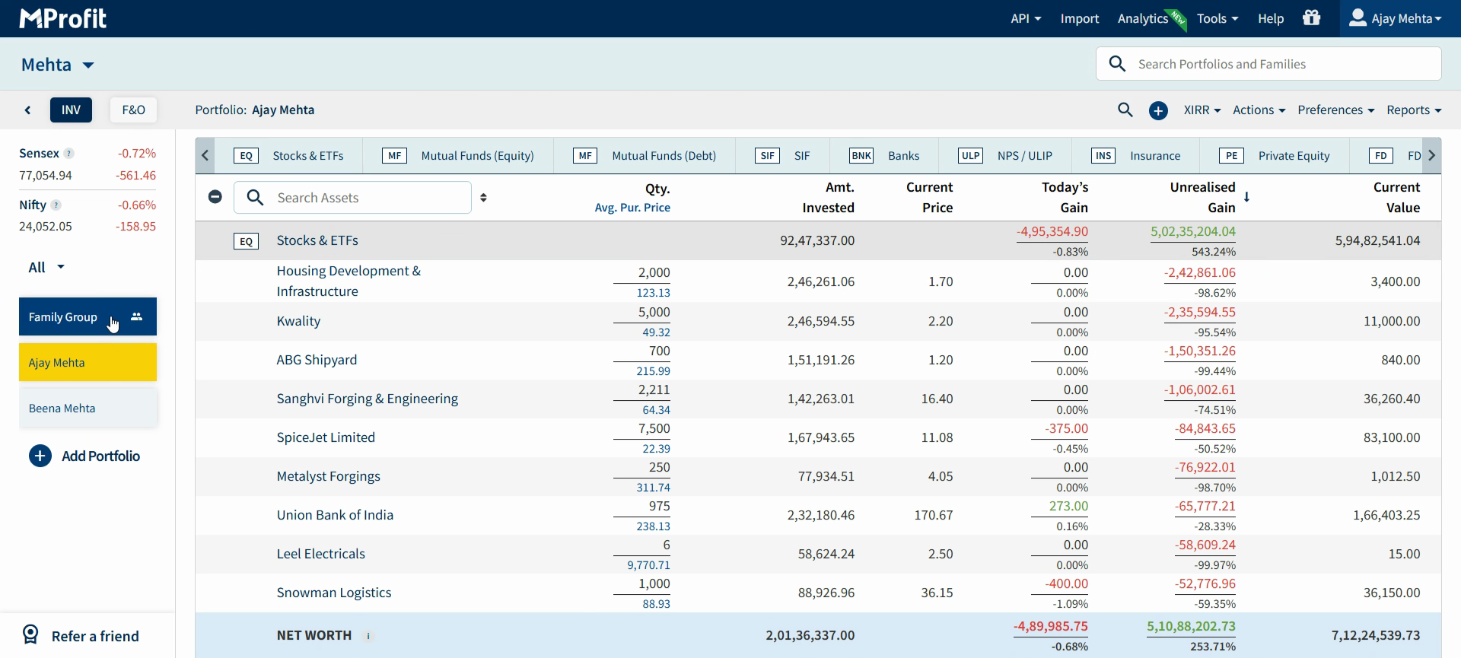Click the search magnifier beside plus icon
This screenshot has width=1461, height=658.
[1125, 110]
